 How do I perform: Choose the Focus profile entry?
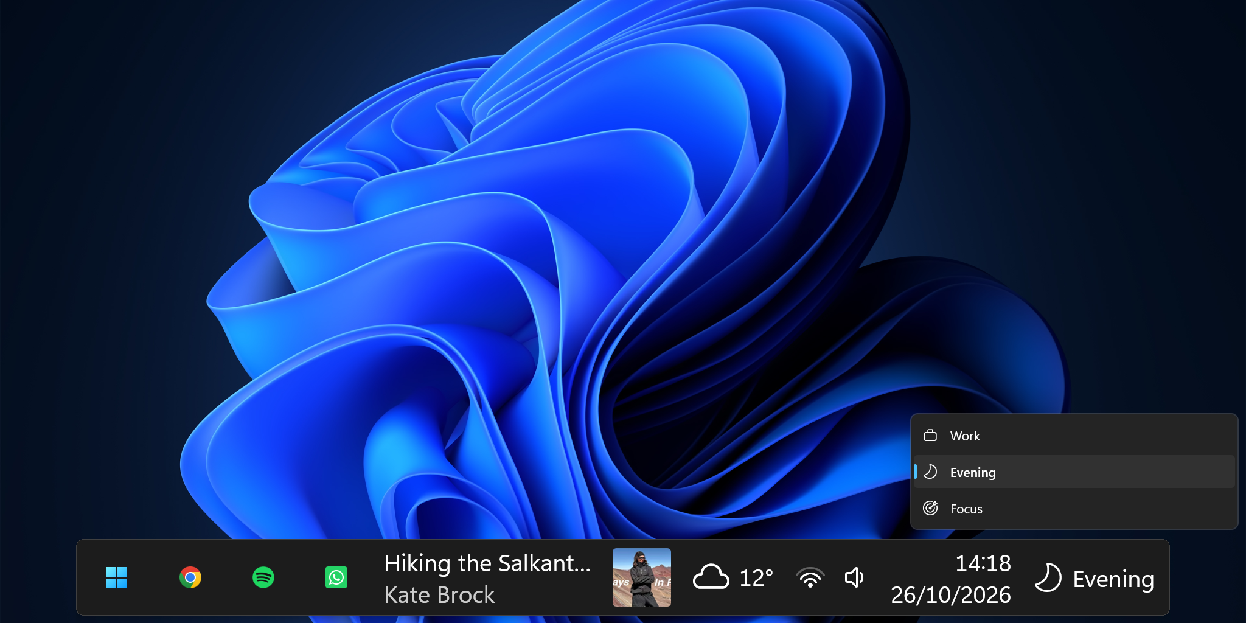pos(1074,509)
